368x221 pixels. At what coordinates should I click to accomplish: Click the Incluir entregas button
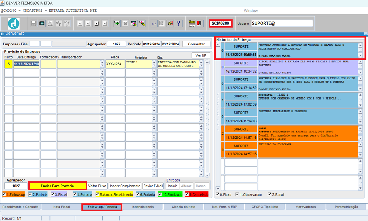(172, 186)
